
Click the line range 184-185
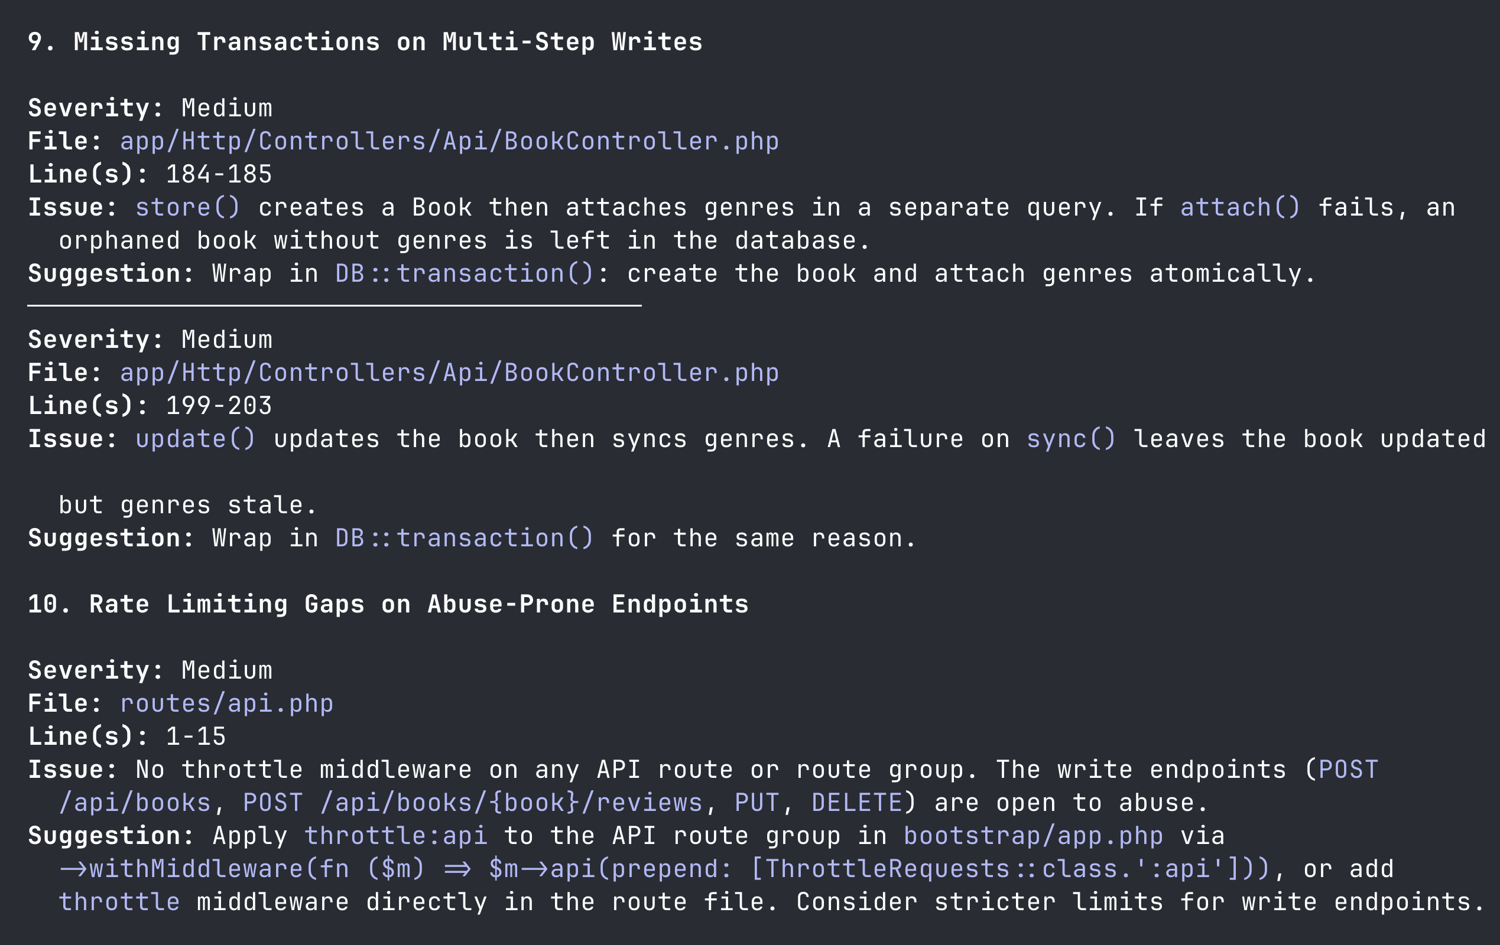[219, 174]
